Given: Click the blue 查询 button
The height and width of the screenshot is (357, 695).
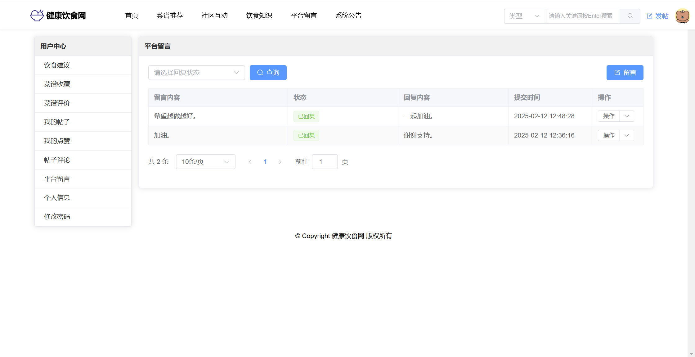Looking at the screenshot, I should [268, 73].
